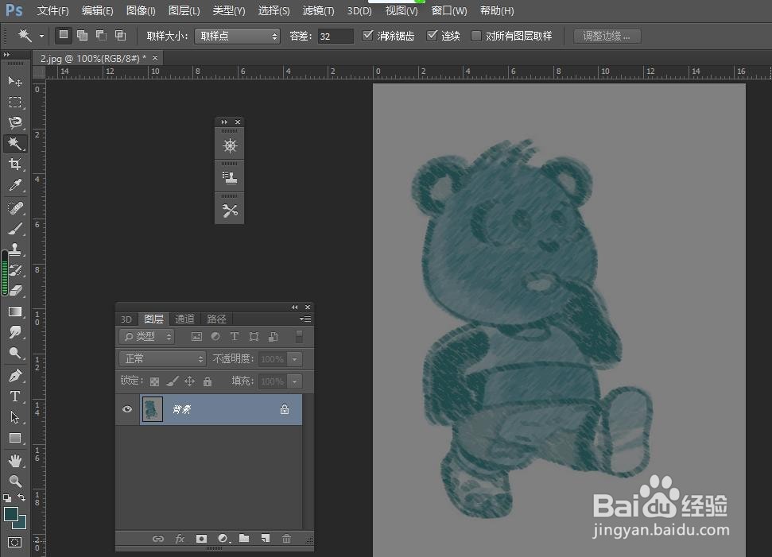The width and height of the screenshot is (772, 557).
Task: Click the Refine Edge button (调整边缘)
Action: [x=607, y=36]
